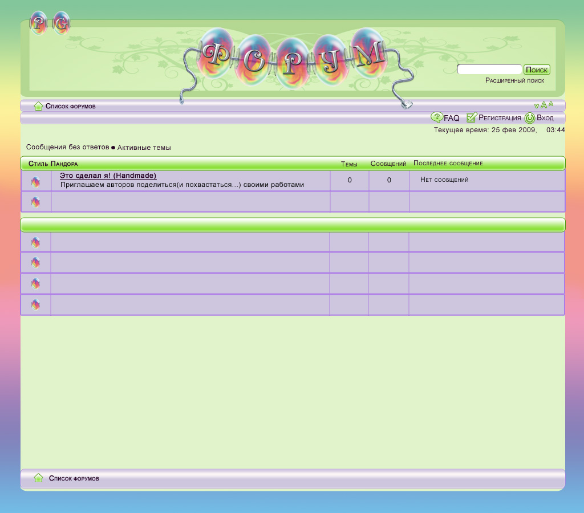
Task: Click Список форумов in the top breadcrumb
Action: point(71,106)
